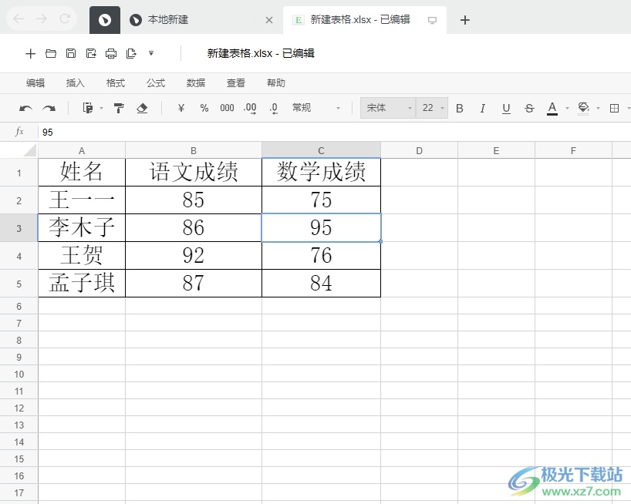
Task: Select cell containing 数学成绩
Action: (x=321, y=172)
